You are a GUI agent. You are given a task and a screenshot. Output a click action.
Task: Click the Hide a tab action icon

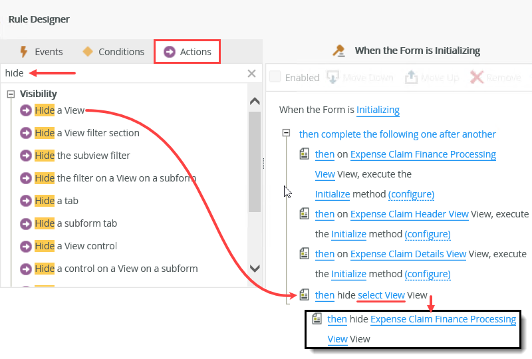coord(27,201)
